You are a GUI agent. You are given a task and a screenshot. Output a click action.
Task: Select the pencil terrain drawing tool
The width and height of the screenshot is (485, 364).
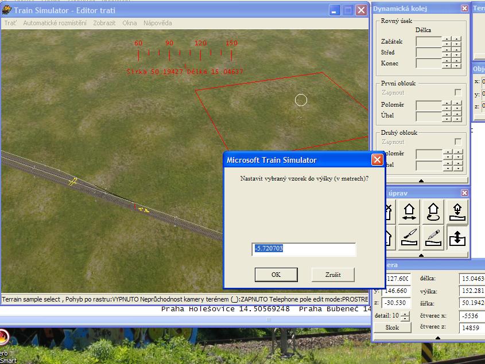[x=433, y=237]
